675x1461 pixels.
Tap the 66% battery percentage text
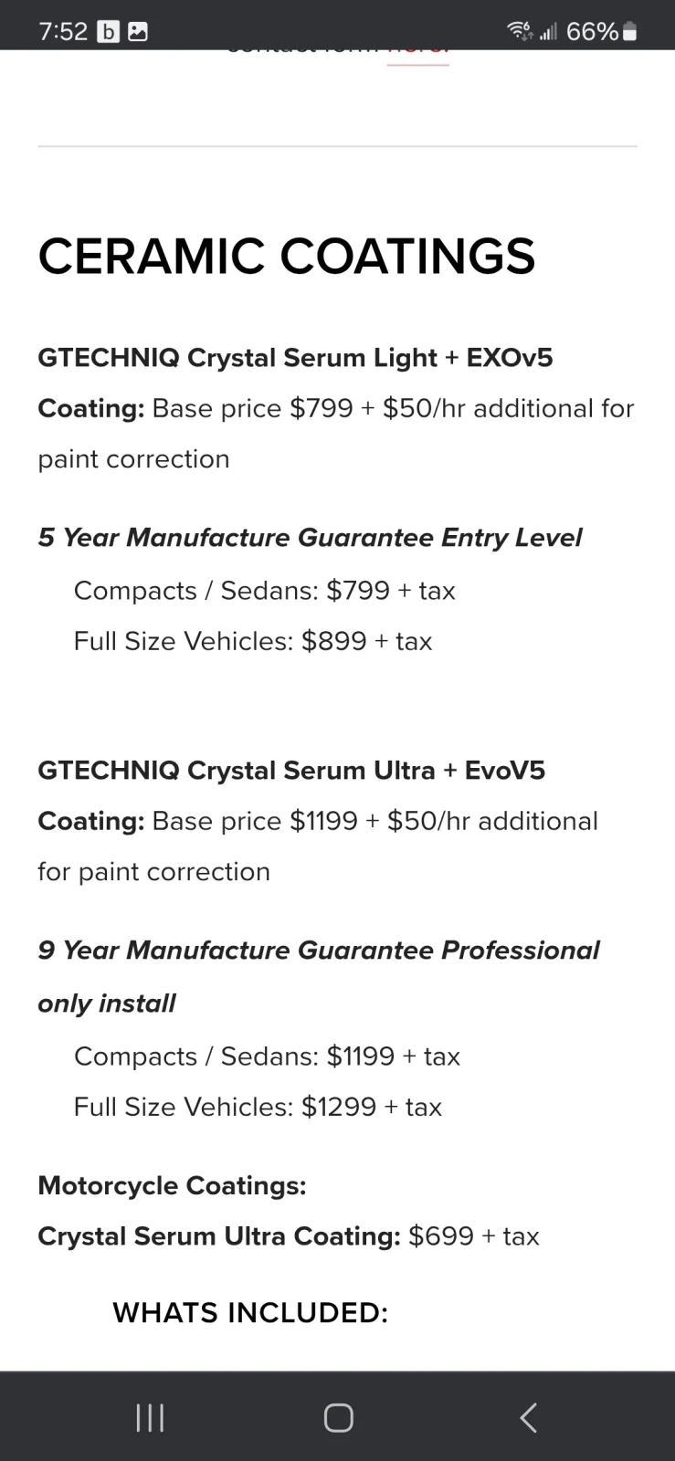(x=592, y=32)
